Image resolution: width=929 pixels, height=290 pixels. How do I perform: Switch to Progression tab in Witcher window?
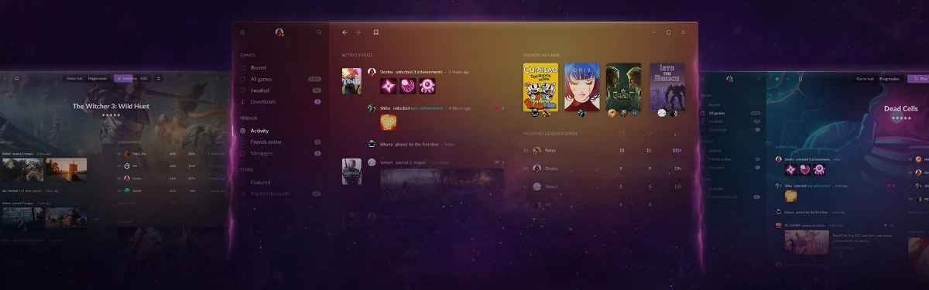pyautogui.click(x=98, y=78)
